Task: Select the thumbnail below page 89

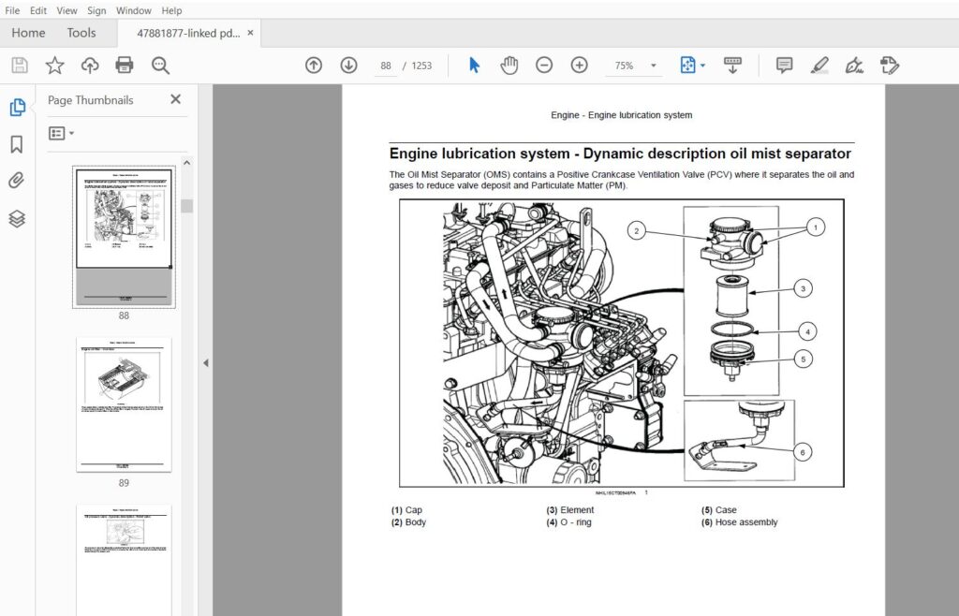Action: coord(124,560)
